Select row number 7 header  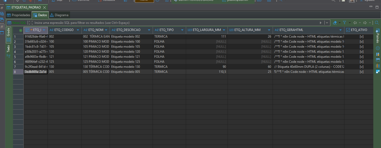18,67
